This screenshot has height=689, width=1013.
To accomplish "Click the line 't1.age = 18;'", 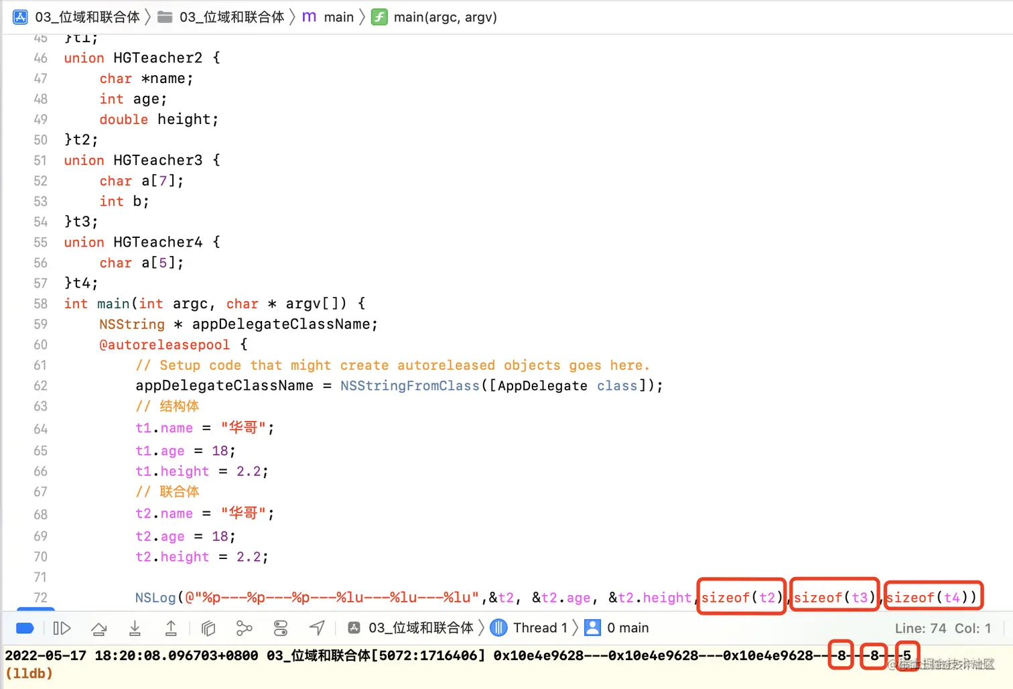I will (x=186, y=450).
